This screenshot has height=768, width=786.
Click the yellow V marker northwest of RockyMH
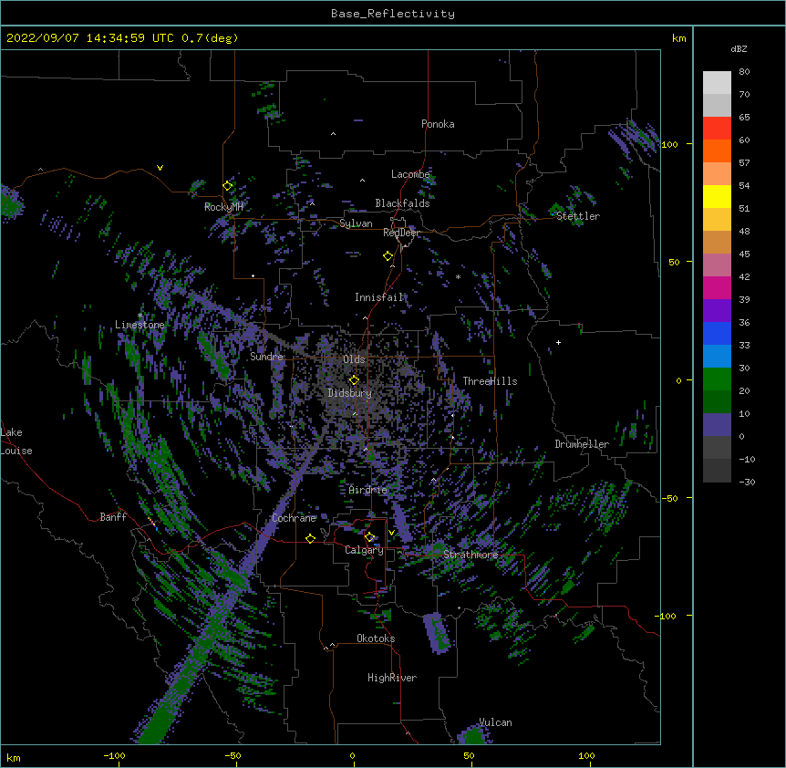point(160,168)
